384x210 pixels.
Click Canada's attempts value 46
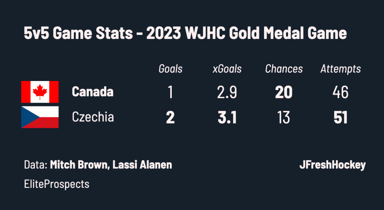click(x=340, y=93)
